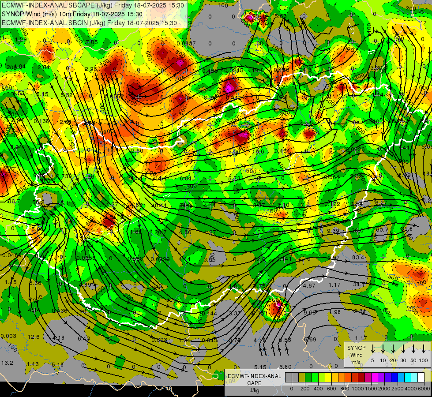432x397 pixels.
Task: Pick the pure blue CAPE legend swatch
Action: pyautogui.click(x=394, y=378)
